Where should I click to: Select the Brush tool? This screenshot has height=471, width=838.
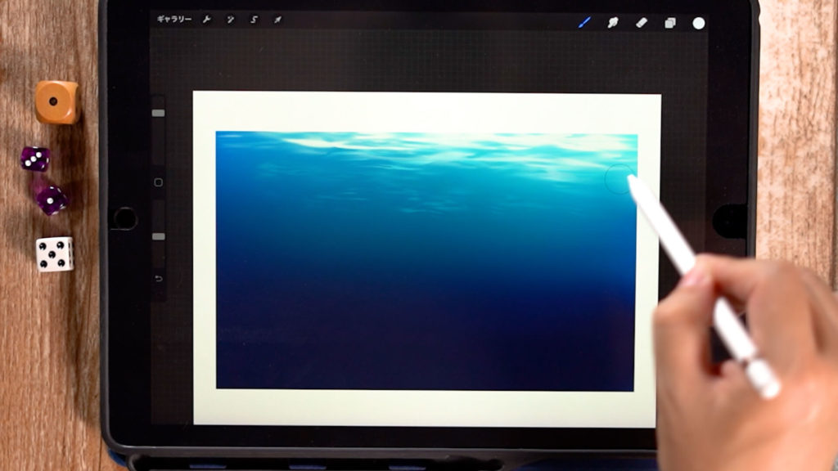click(584, 22)
